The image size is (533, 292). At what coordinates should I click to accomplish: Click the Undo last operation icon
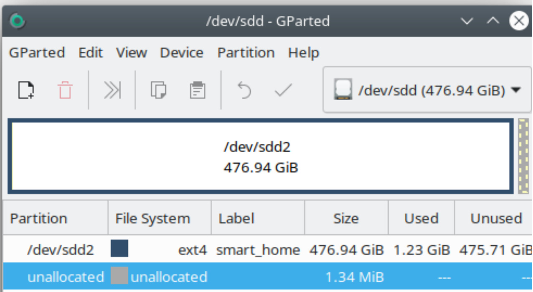244,90
